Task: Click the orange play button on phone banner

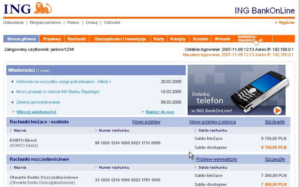Action: (x=277, y=110)
